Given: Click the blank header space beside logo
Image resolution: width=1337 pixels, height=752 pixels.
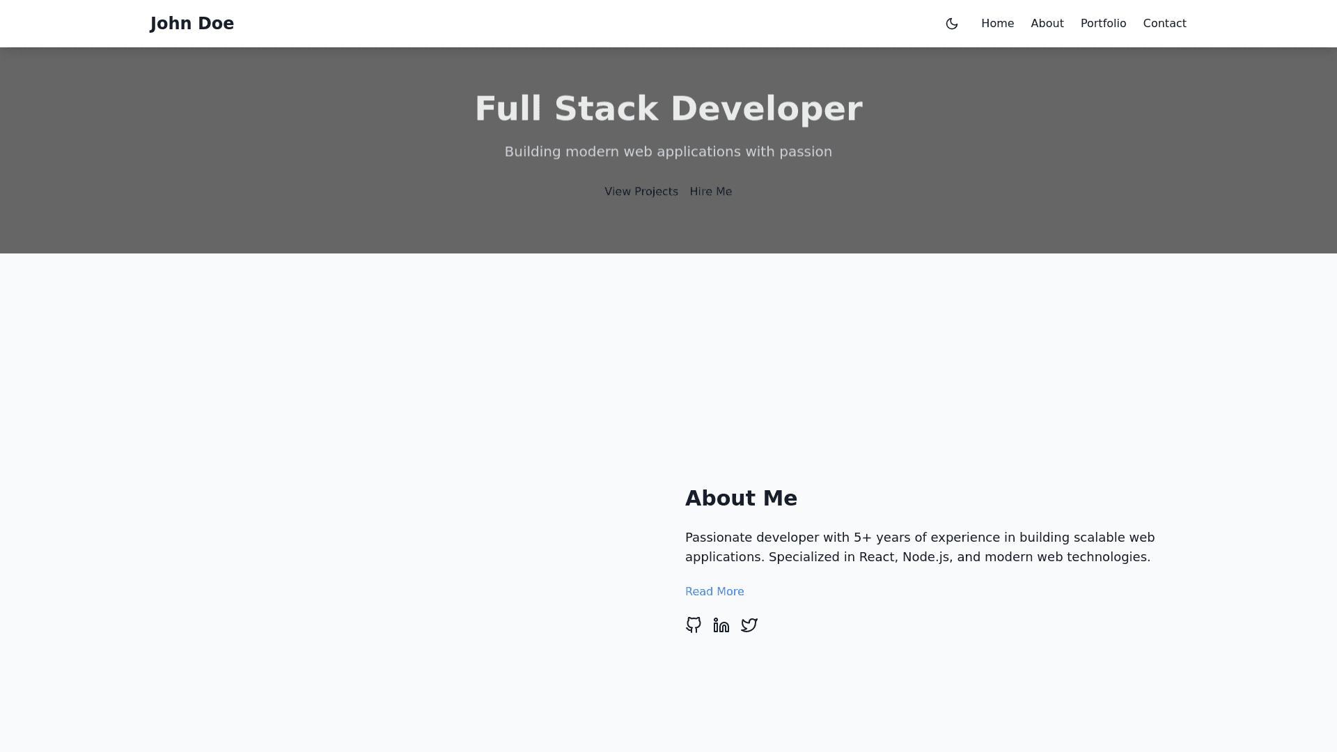Looking at the screenshot, I should [557, 24].
